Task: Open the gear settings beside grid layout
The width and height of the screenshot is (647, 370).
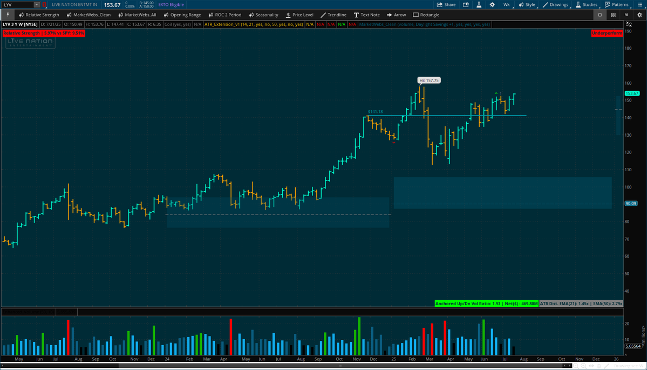Action: point(640,15)
